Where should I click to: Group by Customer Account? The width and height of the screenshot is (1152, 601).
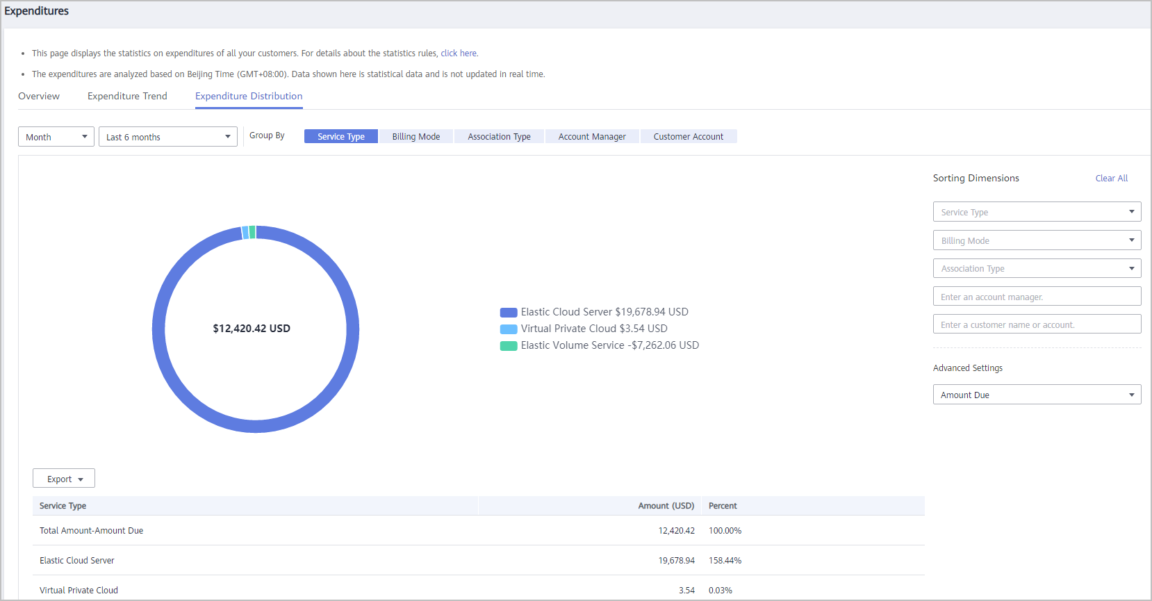click(x=688, y=136)
